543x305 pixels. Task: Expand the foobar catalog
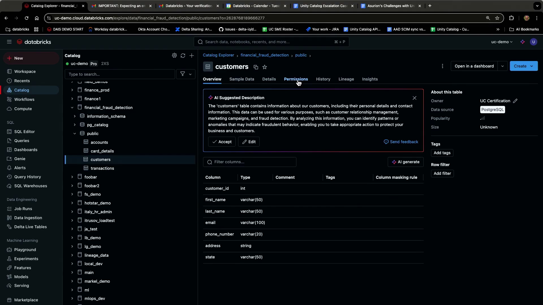(x=72, y=177)
